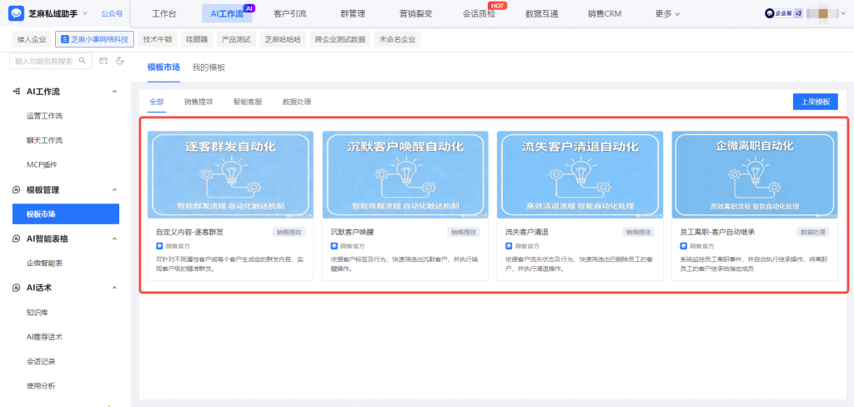Switch to the 模板市场 tab
This screenshot has height=407, width=854.
pos(163,68)
